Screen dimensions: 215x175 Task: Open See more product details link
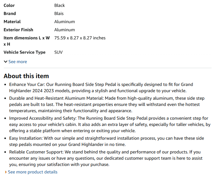pyautogui.click(x=33, y=172)
